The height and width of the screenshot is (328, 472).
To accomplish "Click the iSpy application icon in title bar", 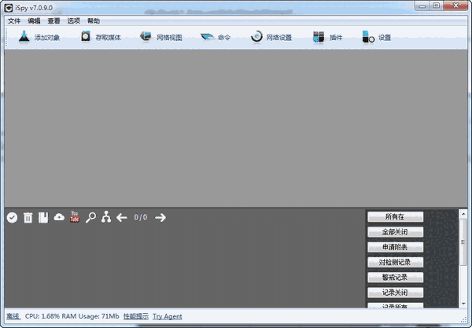I will click(9, 8).
